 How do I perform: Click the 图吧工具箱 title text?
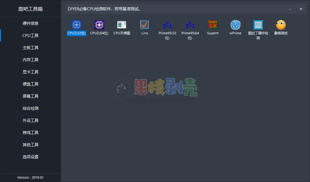pyautogui.click(x=31, y=9)
